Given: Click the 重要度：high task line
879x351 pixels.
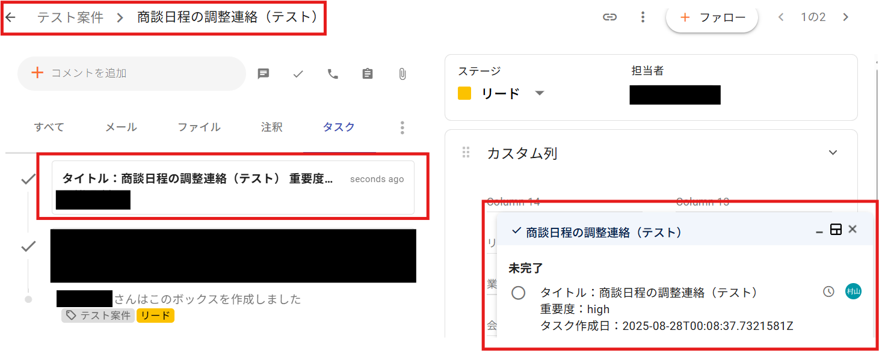Looking at the screenshot, I should pyautogui.click(x=575, y=310).
